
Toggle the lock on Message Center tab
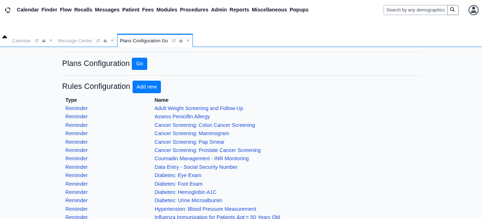[105, 41]
